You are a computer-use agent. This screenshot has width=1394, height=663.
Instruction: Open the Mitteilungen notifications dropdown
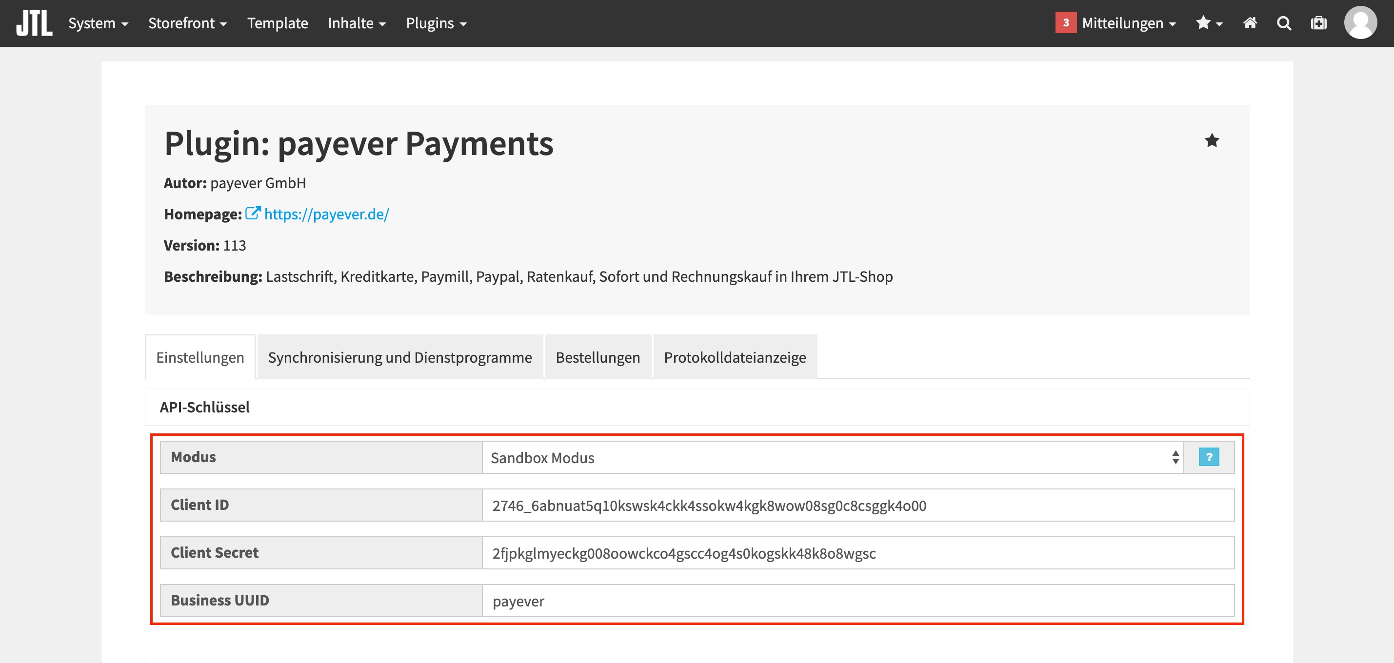click(x=1129, y=23)
